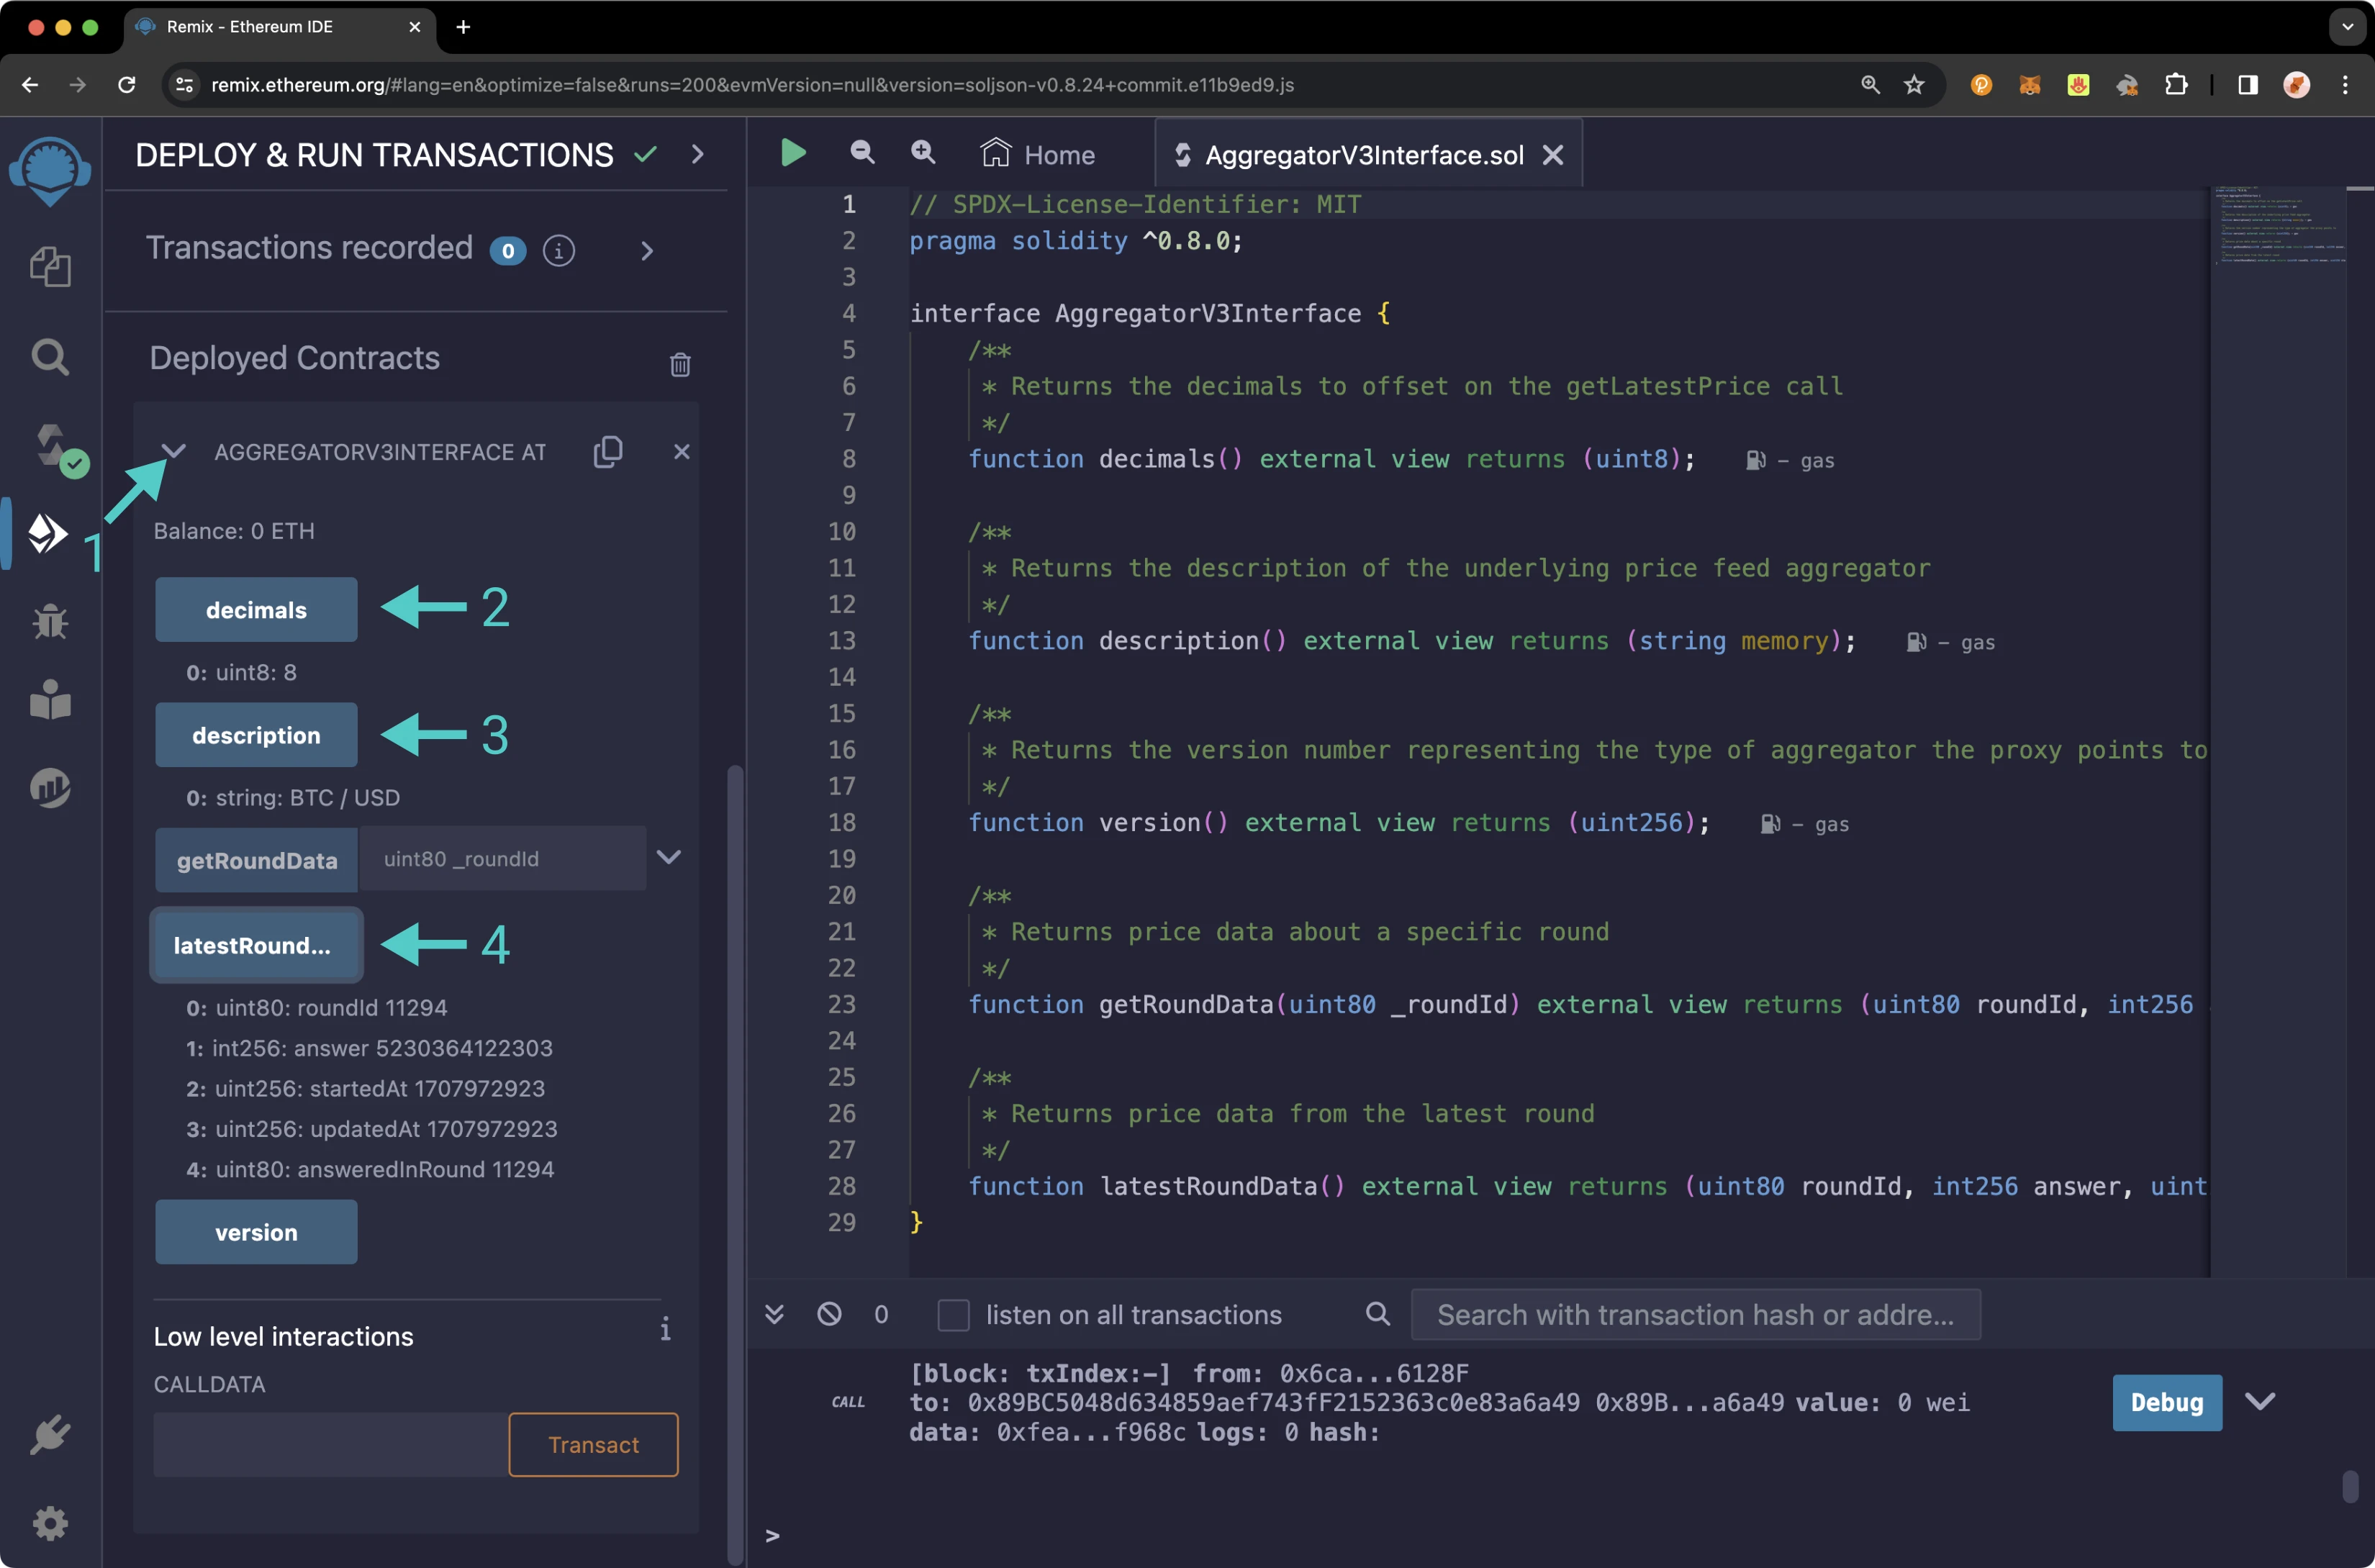Click browser address bar URL
This screenshot has height=1568, width=2375.
tap(752, 85)
